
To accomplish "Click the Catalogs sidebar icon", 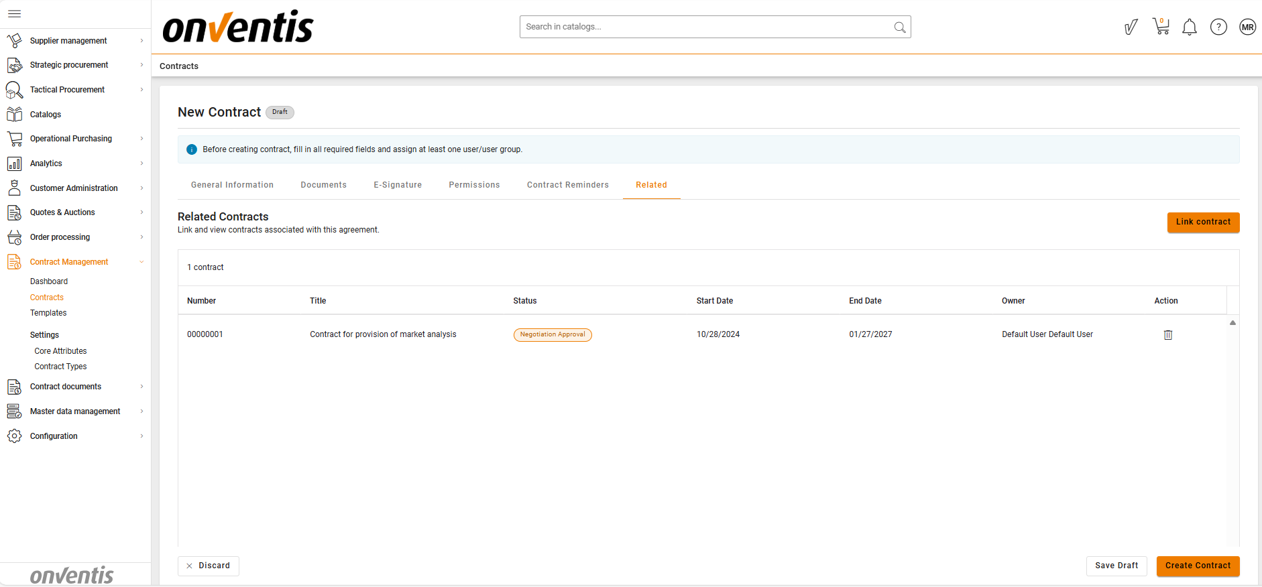I will [x=14, y=115].
